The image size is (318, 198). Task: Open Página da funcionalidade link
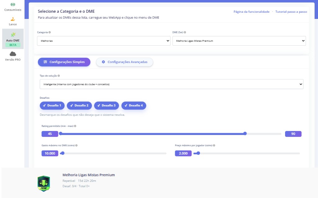coord(251,12)
